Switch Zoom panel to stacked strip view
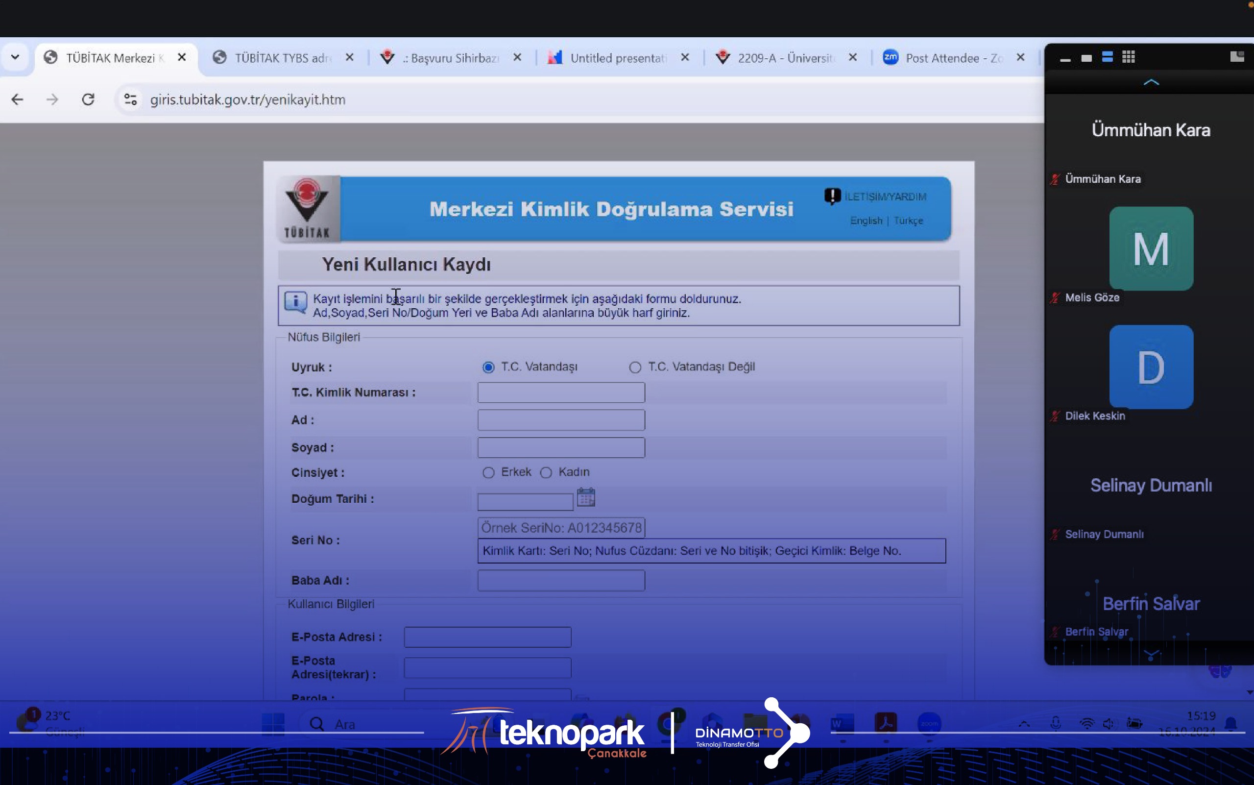The width and height of the screenshot is (1254, 785). coord(1107,57)
